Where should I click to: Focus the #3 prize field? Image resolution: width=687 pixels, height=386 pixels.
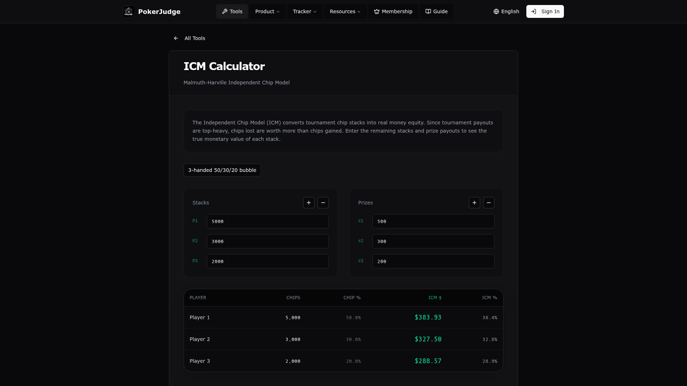(x=433, y=261)
